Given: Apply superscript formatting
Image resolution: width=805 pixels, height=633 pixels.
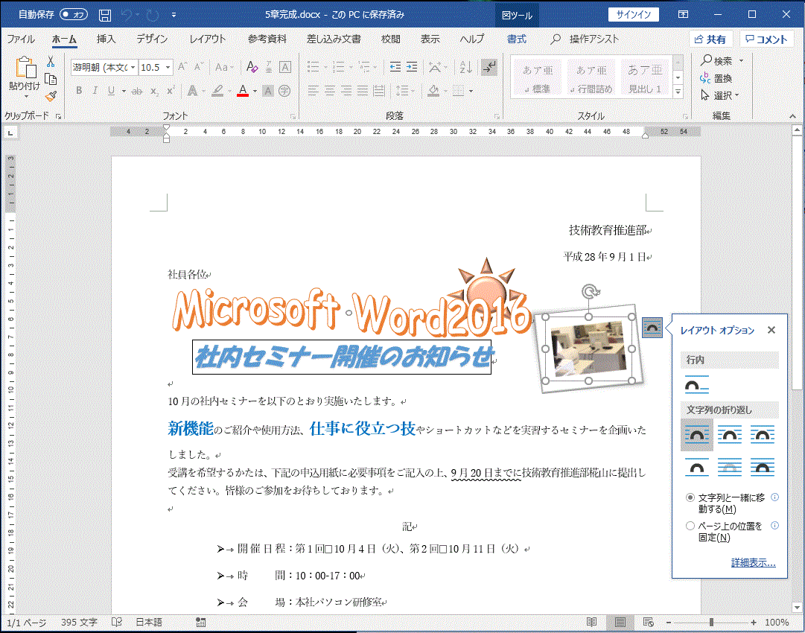Looking at the screenshot, I should [171, 91].
